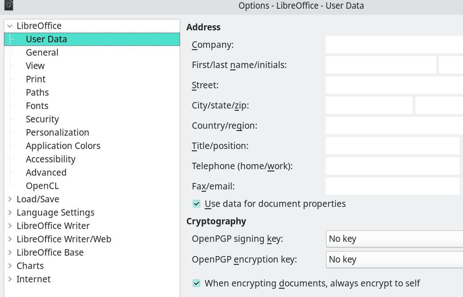Focus the Country/region input field
This screenshot has width=463, height=297.
(394, 126)
